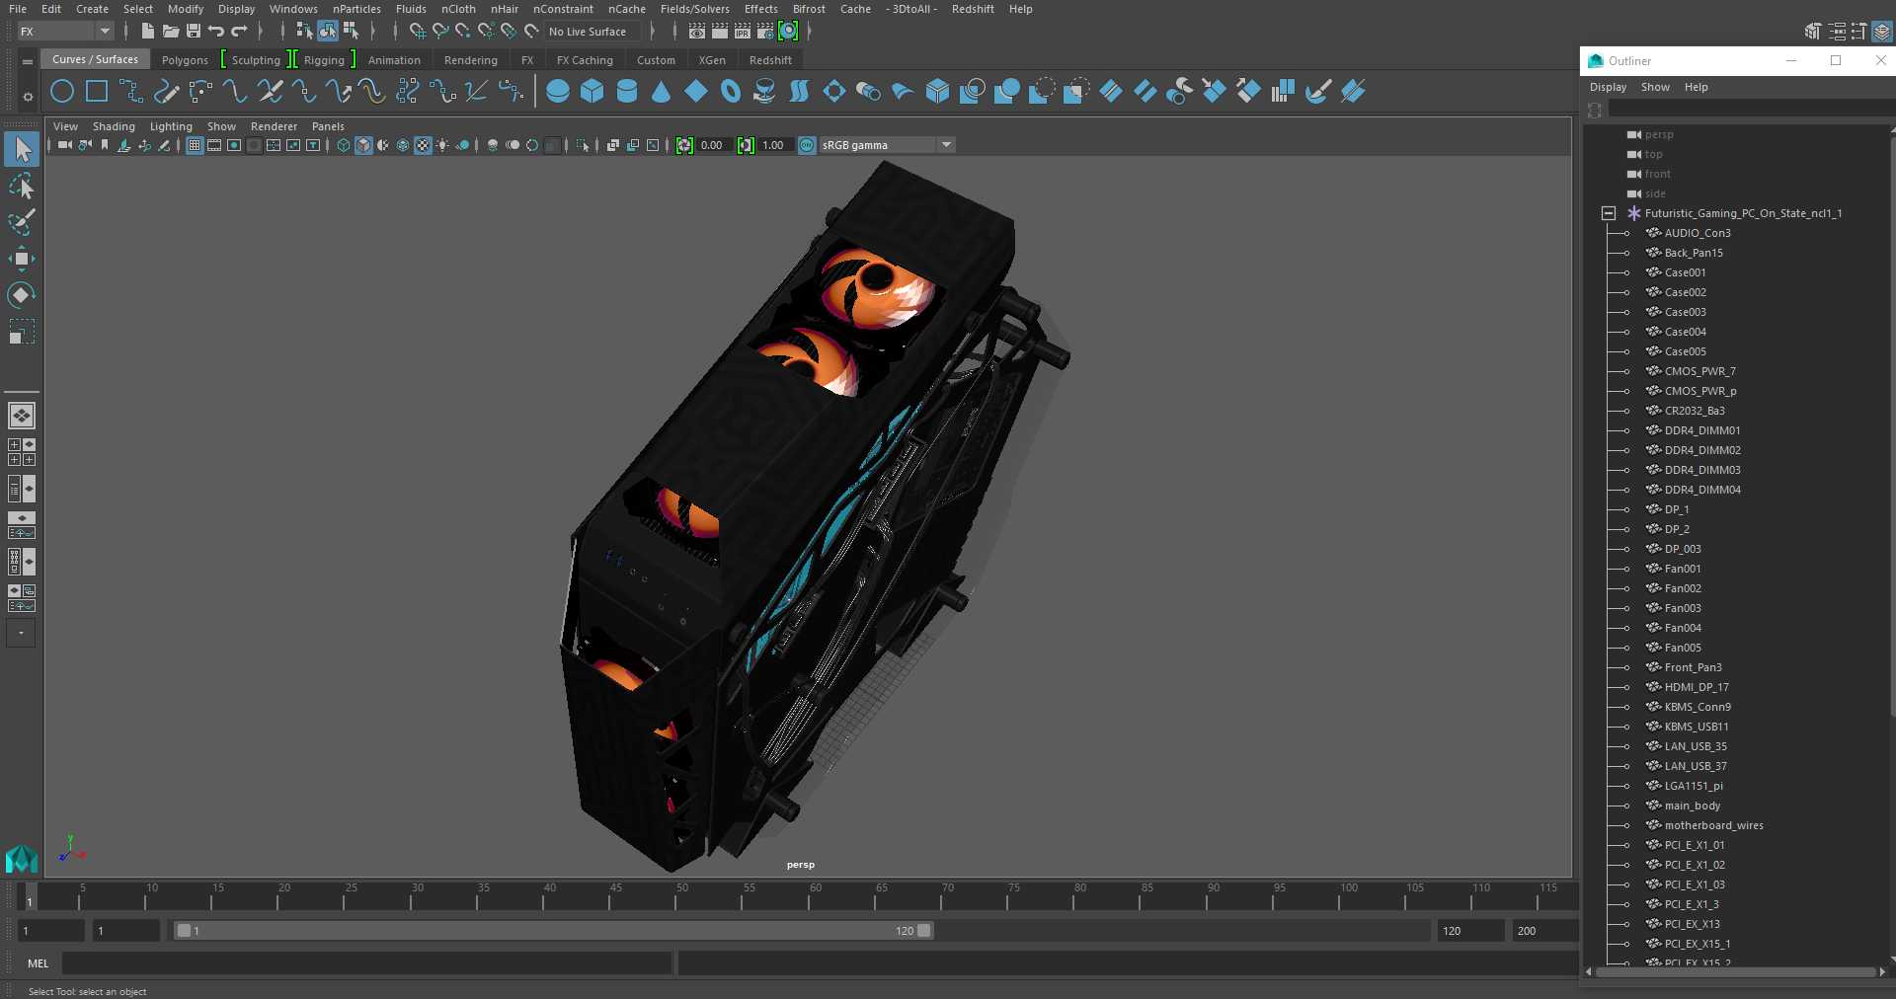The width and height of the screenshot is (1896, 999).
Task: Create a NURBS cube from shelf
Action: point(592,92)
